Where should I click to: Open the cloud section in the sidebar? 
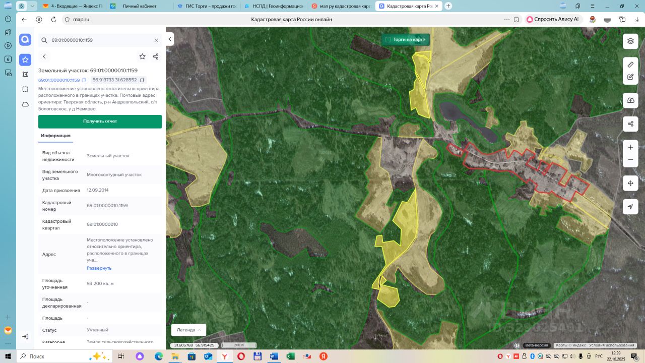click(x=25, y=104)
